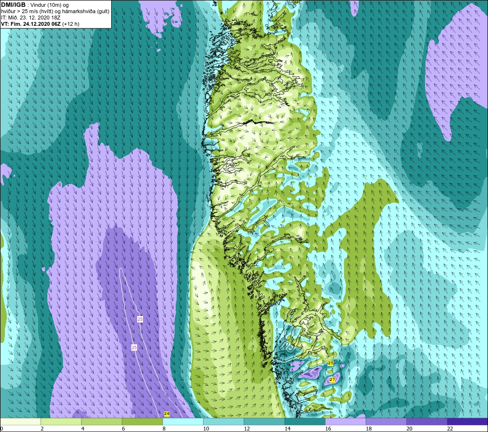Screen dimensions: 488x432
Task: Click the '0' tick on the color scale
Action: (1, 429)
